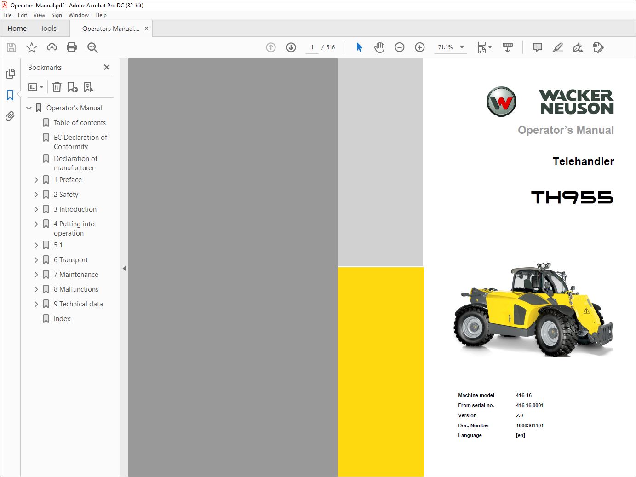The height and width of the screenshot is (477, 636).
Task: Expand the 2 Safety bookmark
Action: tap(36, 195)
